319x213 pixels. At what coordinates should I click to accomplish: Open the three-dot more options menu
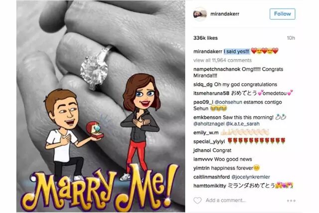pyautogui.click(x=291, y=201)
